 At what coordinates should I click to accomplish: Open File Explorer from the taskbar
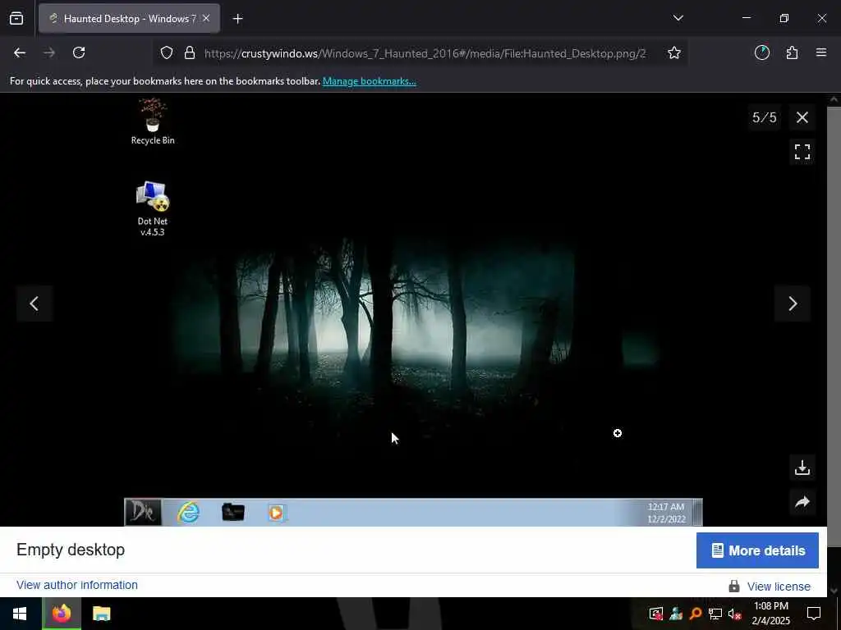[x=101, y=614]
